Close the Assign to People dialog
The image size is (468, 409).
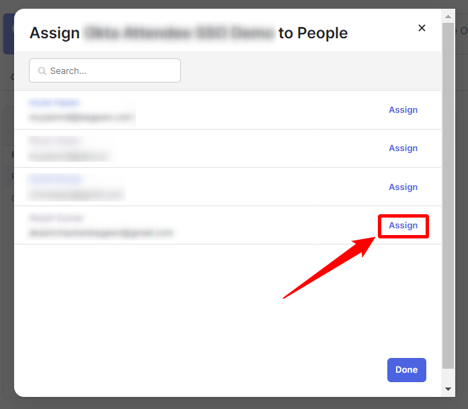tap(422, 28)
